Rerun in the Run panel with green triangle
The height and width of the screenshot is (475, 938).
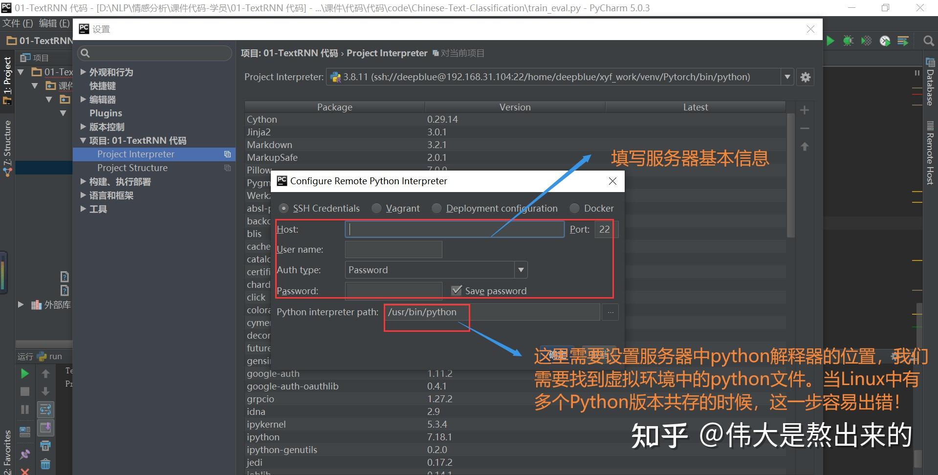[25, 374]
